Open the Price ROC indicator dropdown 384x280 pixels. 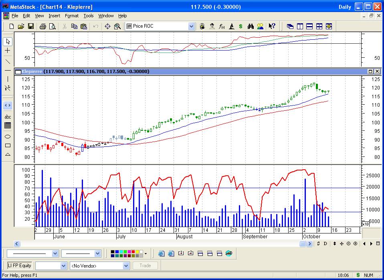191,26
